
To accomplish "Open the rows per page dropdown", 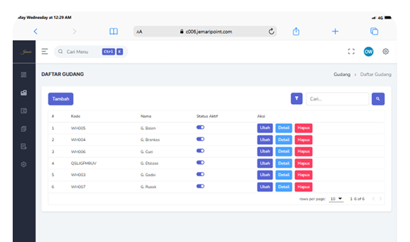I will click(336, 199).
